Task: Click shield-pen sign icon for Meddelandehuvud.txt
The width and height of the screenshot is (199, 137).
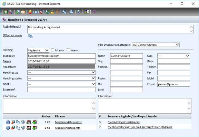Action: coord(23,122)
